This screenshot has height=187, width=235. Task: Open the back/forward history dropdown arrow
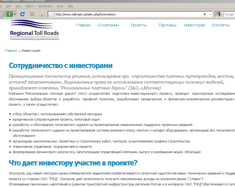15,14
